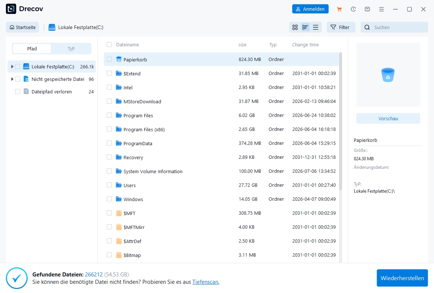Select the ProgramData folder name
This screenshot has height=293, width=434.
pos(138,143)
